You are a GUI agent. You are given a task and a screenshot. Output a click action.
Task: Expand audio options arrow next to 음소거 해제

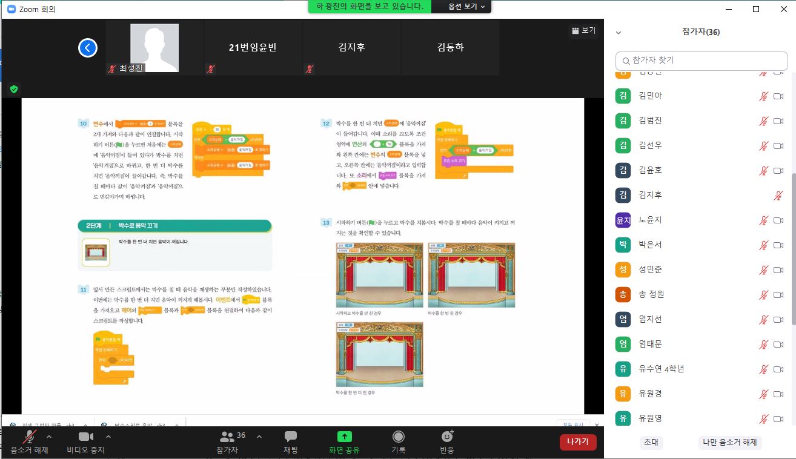coord(49,436)
